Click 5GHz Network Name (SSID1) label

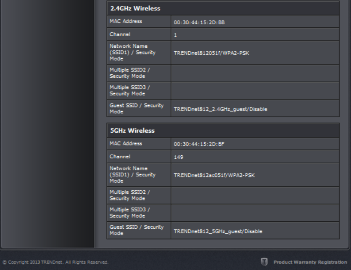[x=132, y=174]
